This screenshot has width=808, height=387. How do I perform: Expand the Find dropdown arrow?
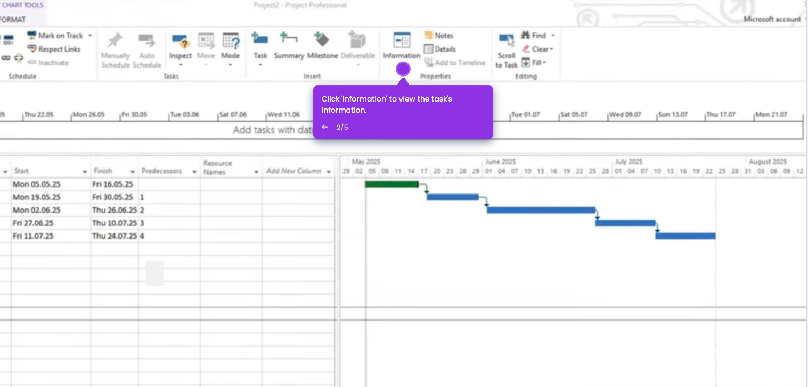pos(553,36)
